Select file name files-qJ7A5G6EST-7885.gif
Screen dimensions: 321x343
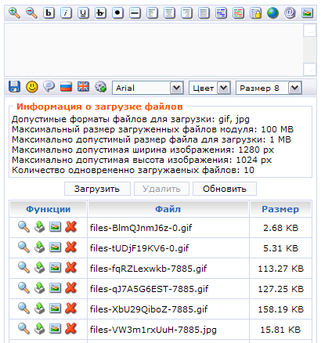point(149,289)
